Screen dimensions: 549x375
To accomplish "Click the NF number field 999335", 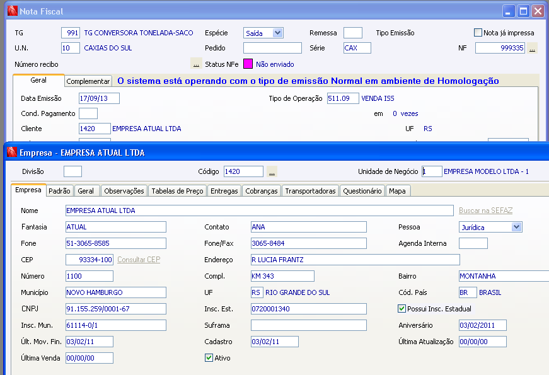I will tap(500, 48).
